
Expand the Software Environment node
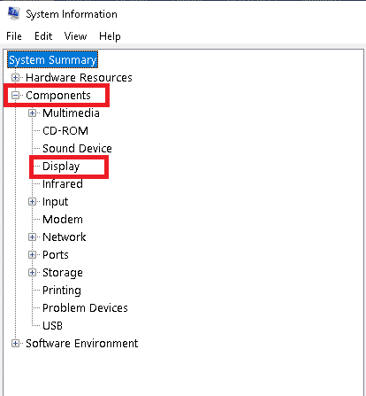(15, 344)
